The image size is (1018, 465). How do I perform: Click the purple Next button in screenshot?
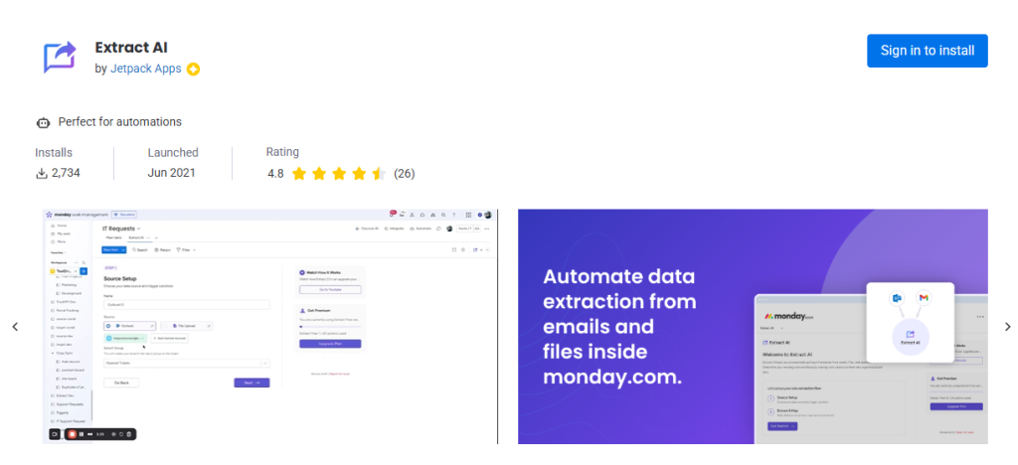tap(251, 383)
